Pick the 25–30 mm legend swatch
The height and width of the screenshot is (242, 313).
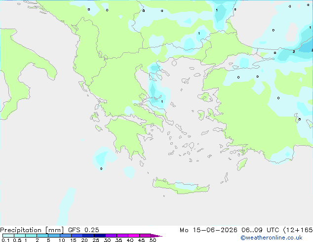click(x=99, y=236)
